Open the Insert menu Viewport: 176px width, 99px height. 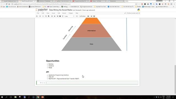click(53, 13)
